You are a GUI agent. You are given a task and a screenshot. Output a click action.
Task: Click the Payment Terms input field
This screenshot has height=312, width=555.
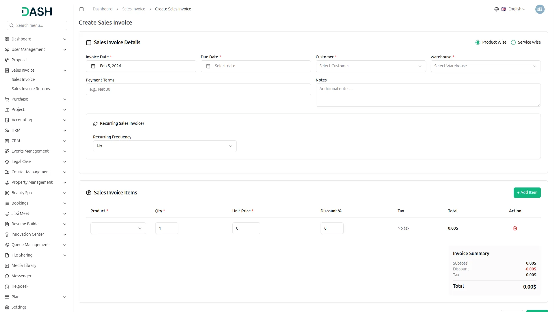click(198, 89)
